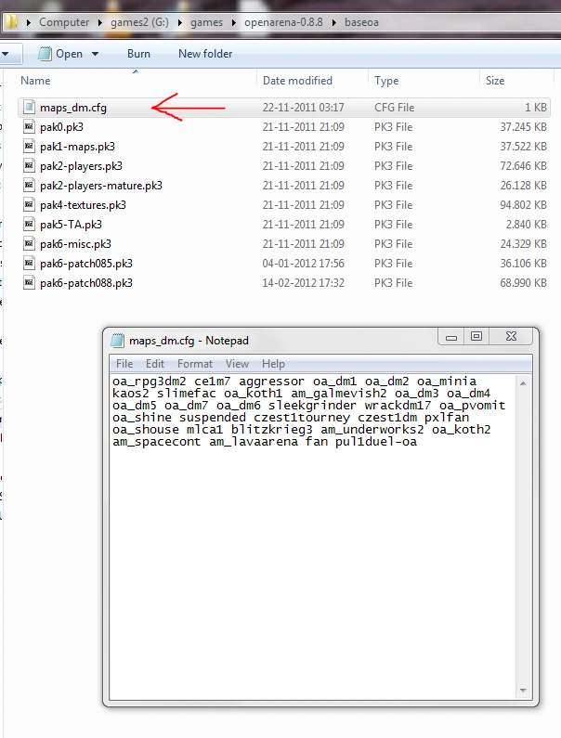Image resolution: width=561 pixels, height=738 pixels.
Task: Click the Notepad scrollbar down arrow
Action: point(523,691)
